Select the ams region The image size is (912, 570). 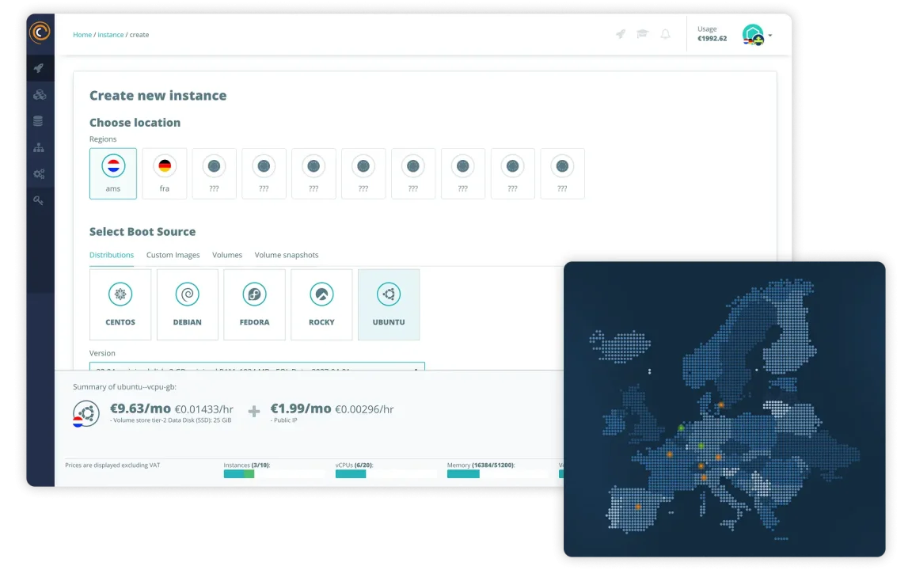pos(113,173)
